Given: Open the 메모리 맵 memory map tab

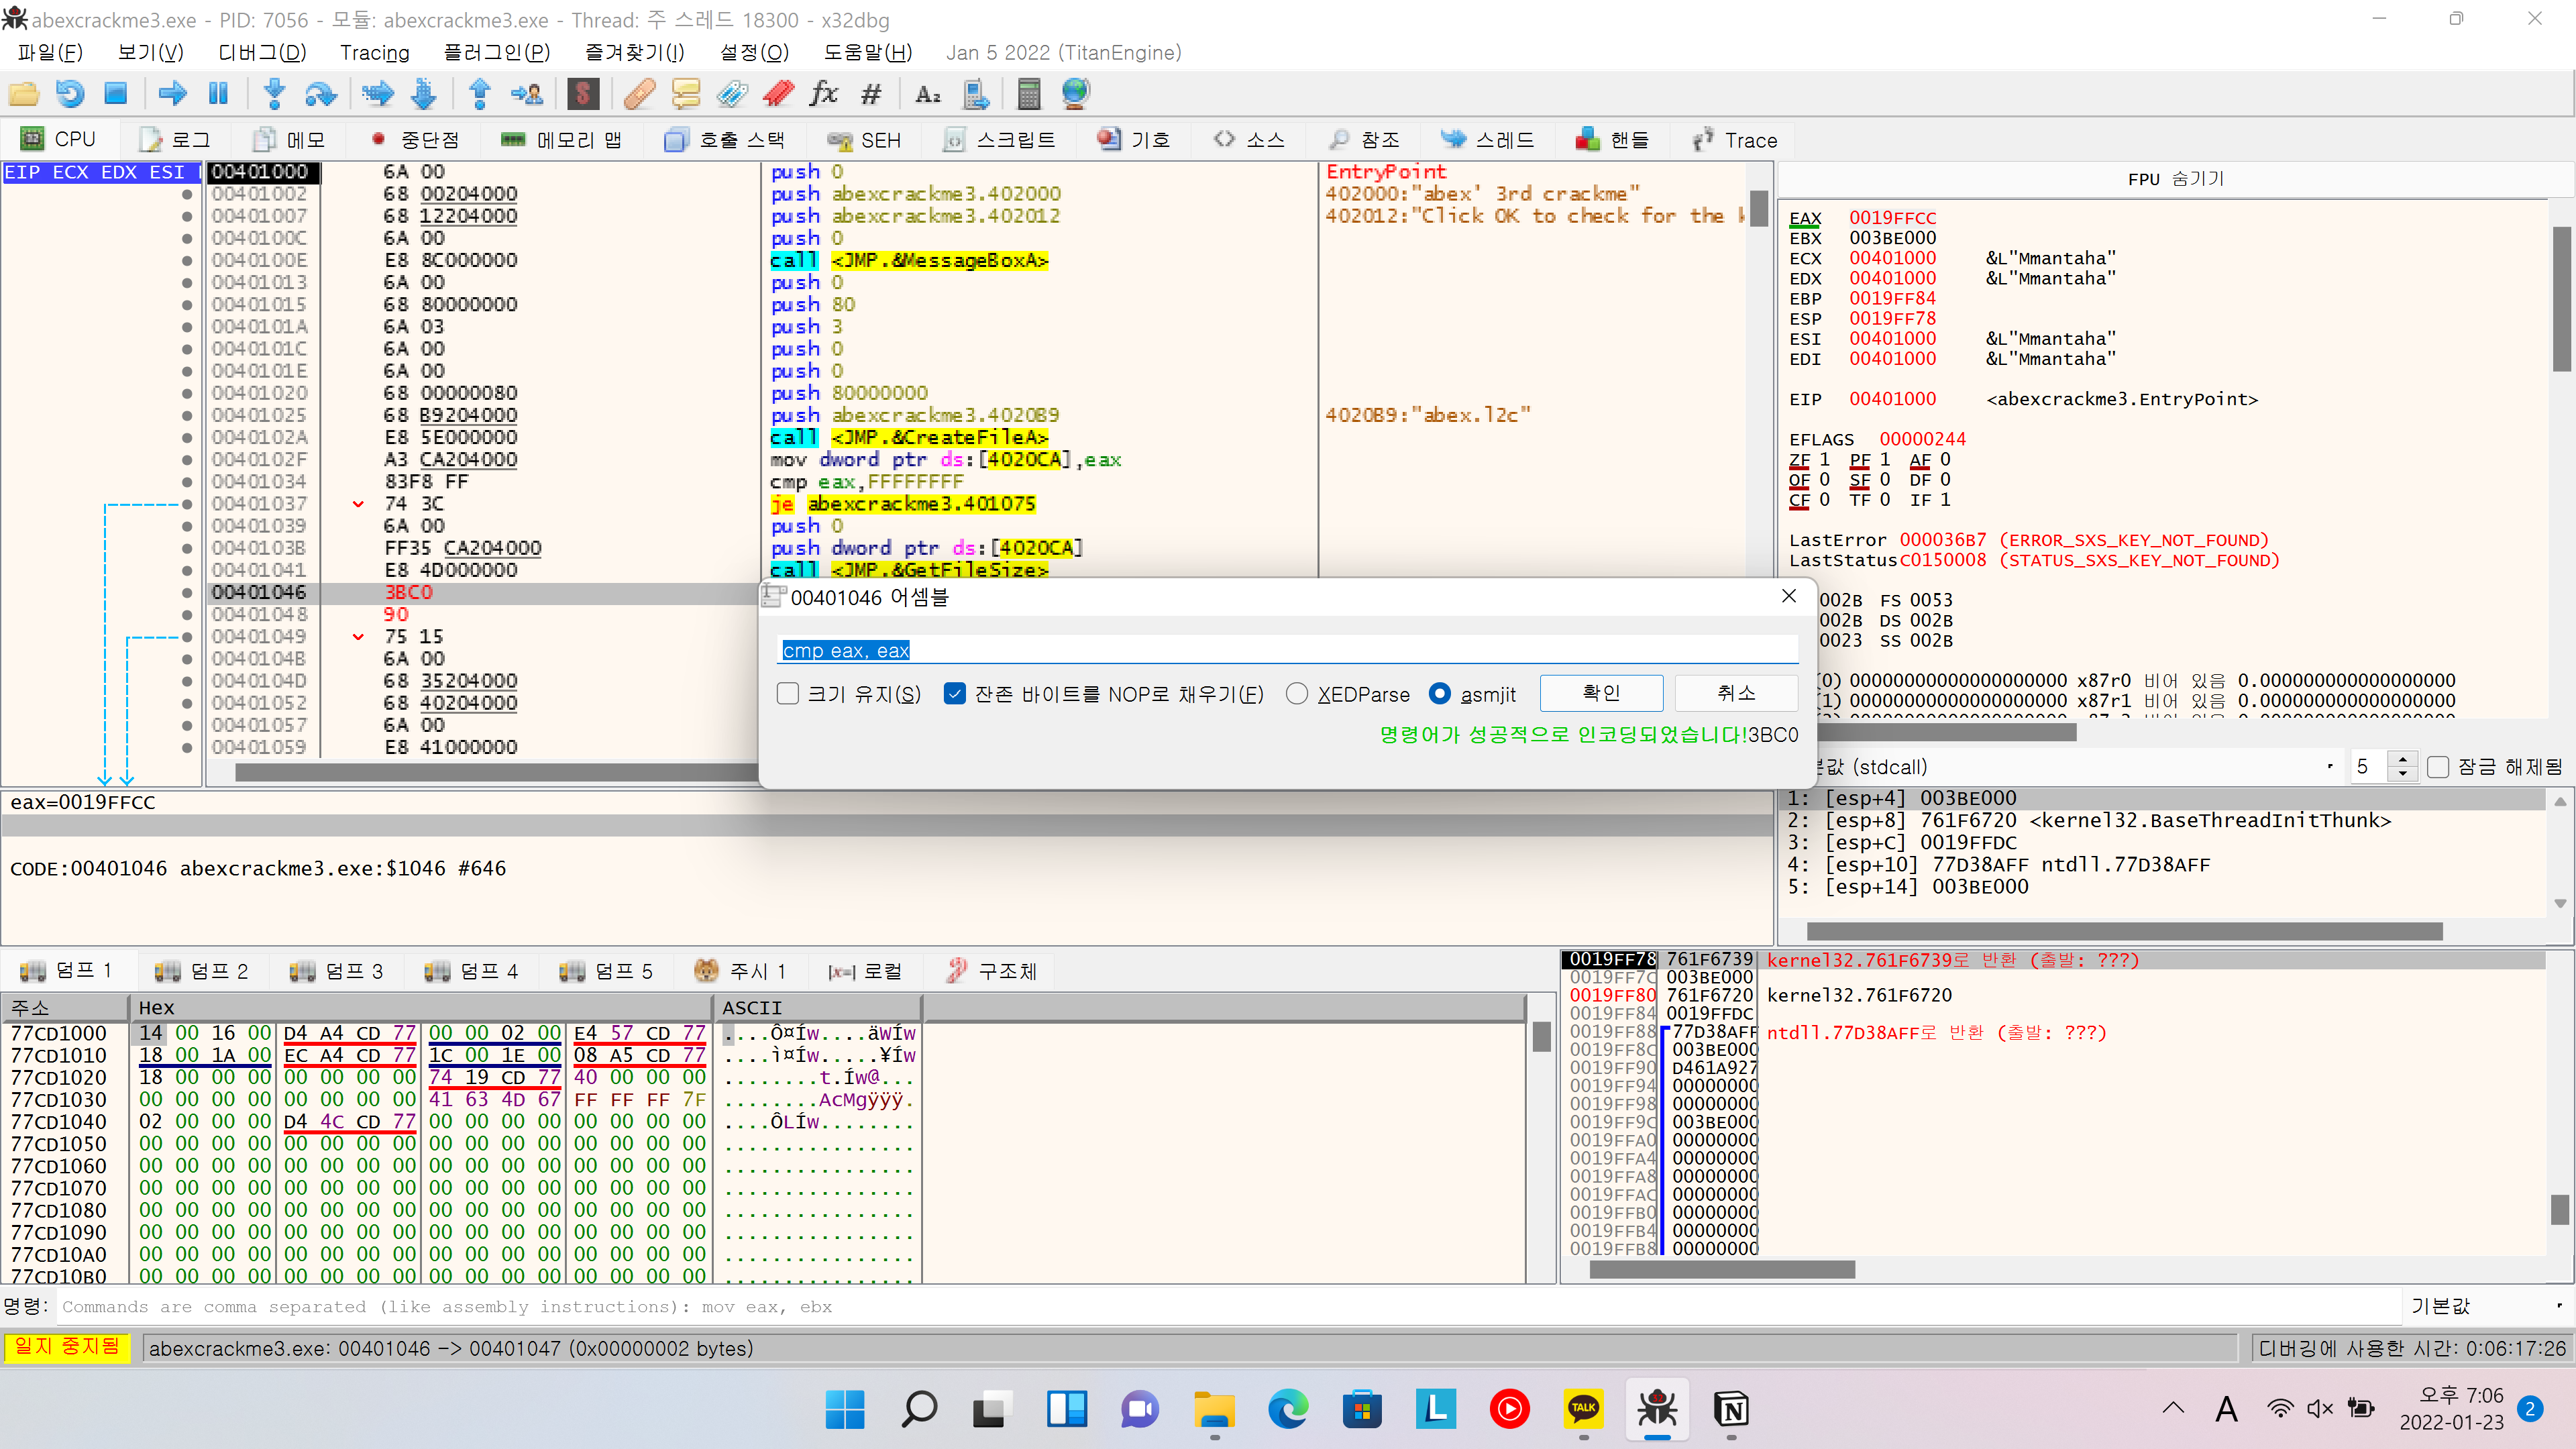Looking at the screenshot, I should 561,139.
